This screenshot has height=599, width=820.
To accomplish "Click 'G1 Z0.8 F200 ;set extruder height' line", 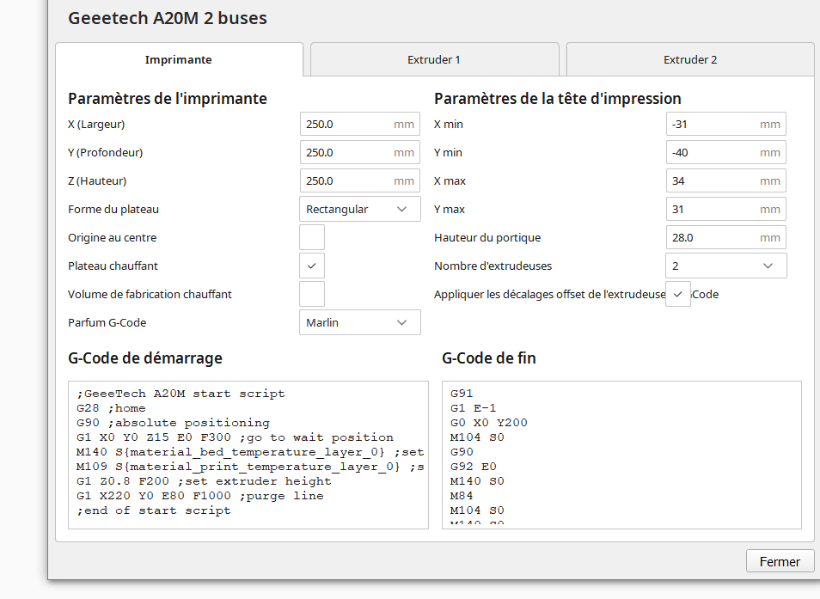I will tap(204, 481).
